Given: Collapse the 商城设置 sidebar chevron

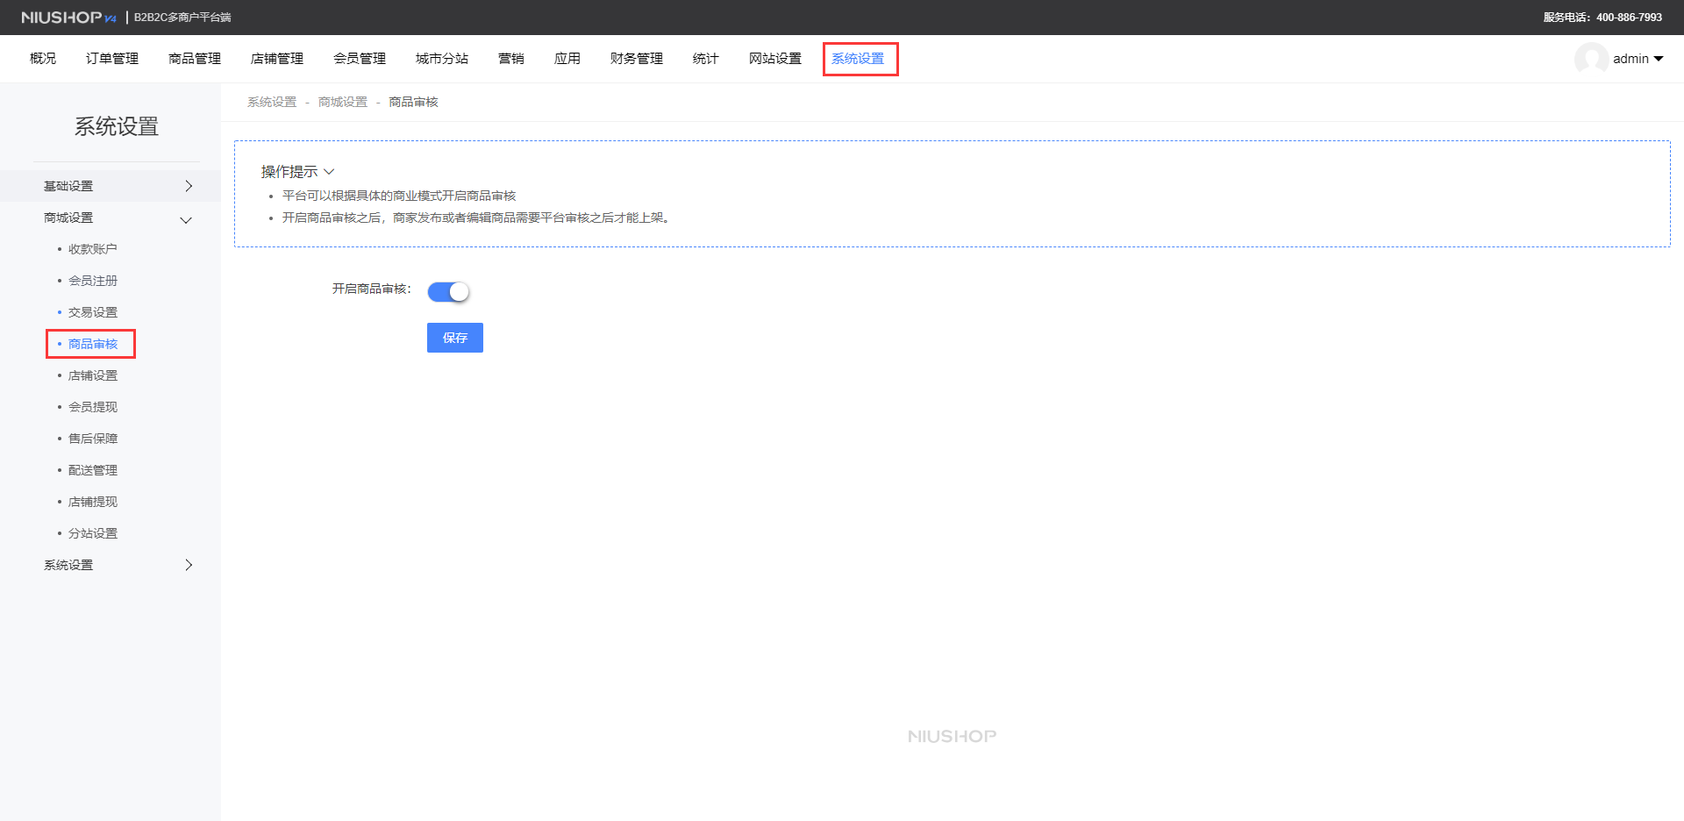Looking at the screenshot, I should point(186,220).
